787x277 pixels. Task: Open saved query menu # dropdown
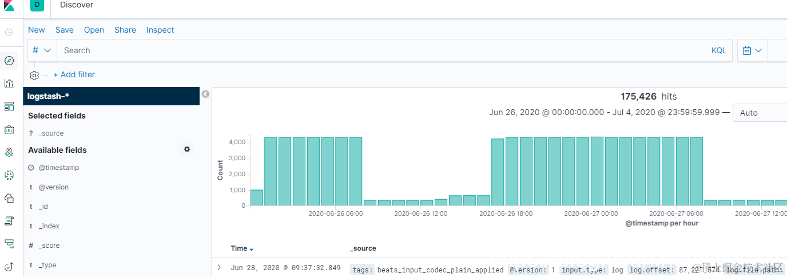(x=42, y=50)
